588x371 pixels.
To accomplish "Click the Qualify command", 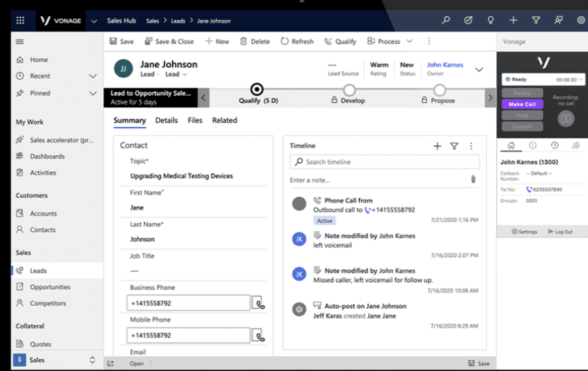I will coord(340,41).
